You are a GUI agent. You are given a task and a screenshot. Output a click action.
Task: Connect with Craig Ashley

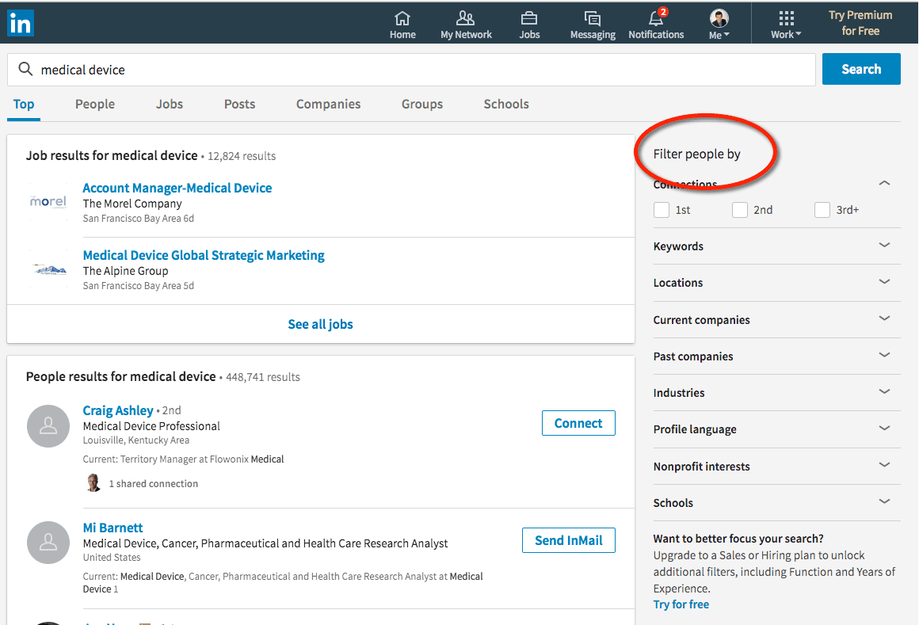578,423
